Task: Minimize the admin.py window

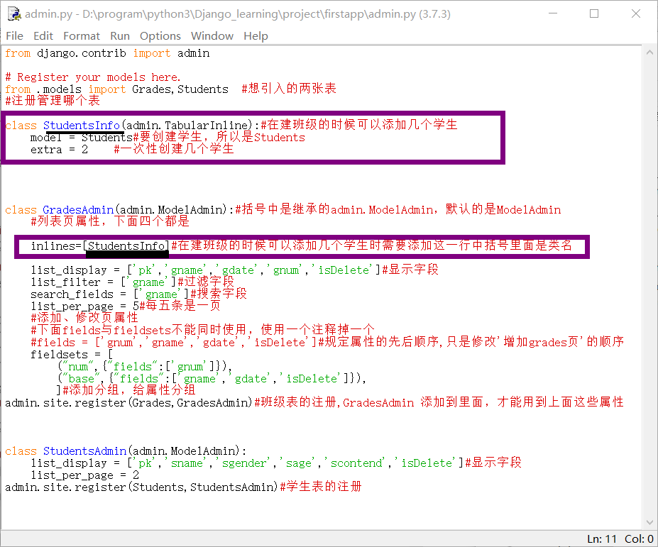Action: (x=553, y=13)
